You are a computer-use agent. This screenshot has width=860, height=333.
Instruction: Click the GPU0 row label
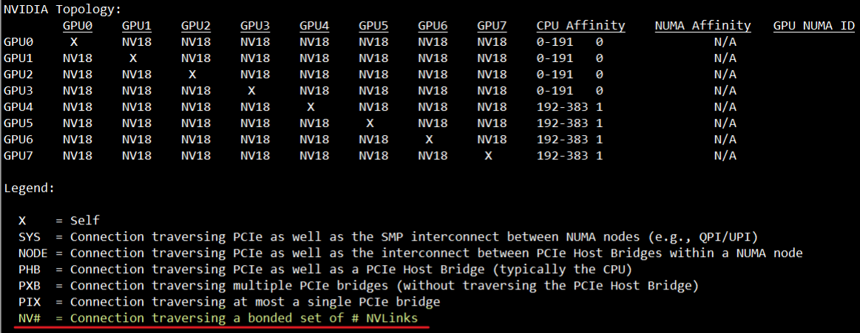[18, 42]
